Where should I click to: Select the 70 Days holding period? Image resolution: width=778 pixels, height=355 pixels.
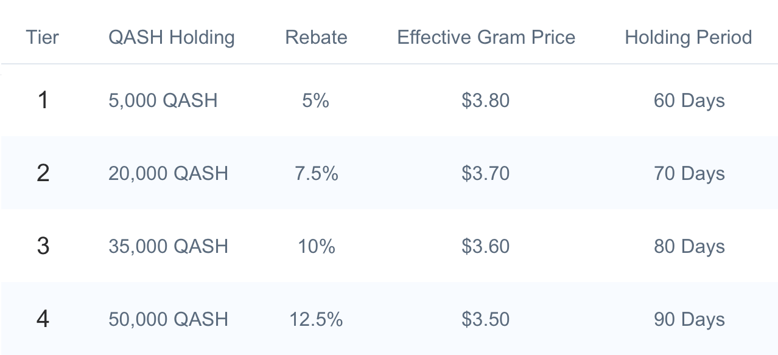[x=689, y=173]
